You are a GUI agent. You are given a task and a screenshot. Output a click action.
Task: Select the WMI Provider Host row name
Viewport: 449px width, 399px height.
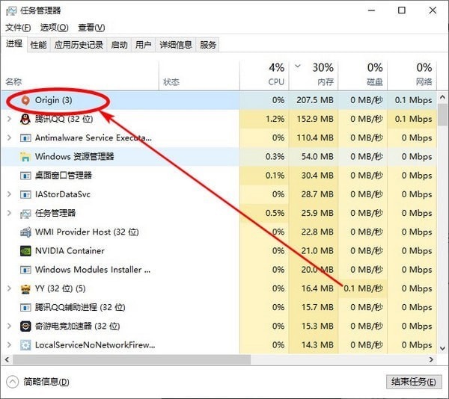87,232
